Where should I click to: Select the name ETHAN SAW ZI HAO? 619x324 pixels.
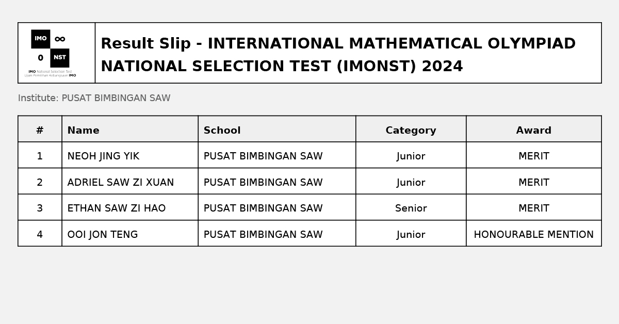116,208
